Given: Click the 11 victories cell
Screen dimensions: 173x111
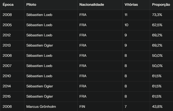Looking at the screenshot, I should (x=126, y=15).
